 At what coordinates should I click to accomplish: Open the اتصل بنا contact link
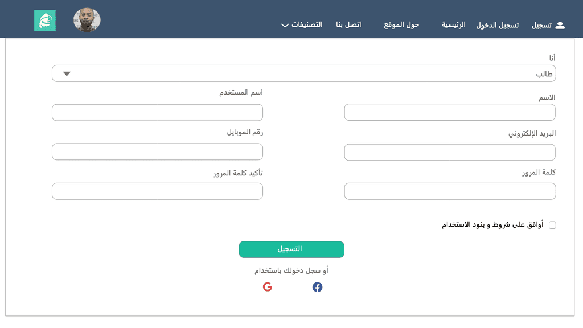click(348, 25)
